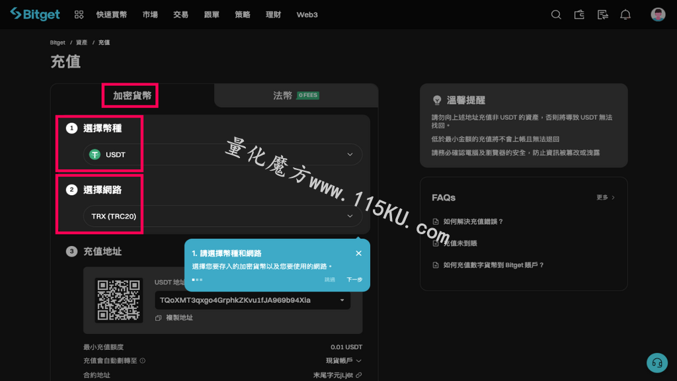Click the contract address link icon

359,375
